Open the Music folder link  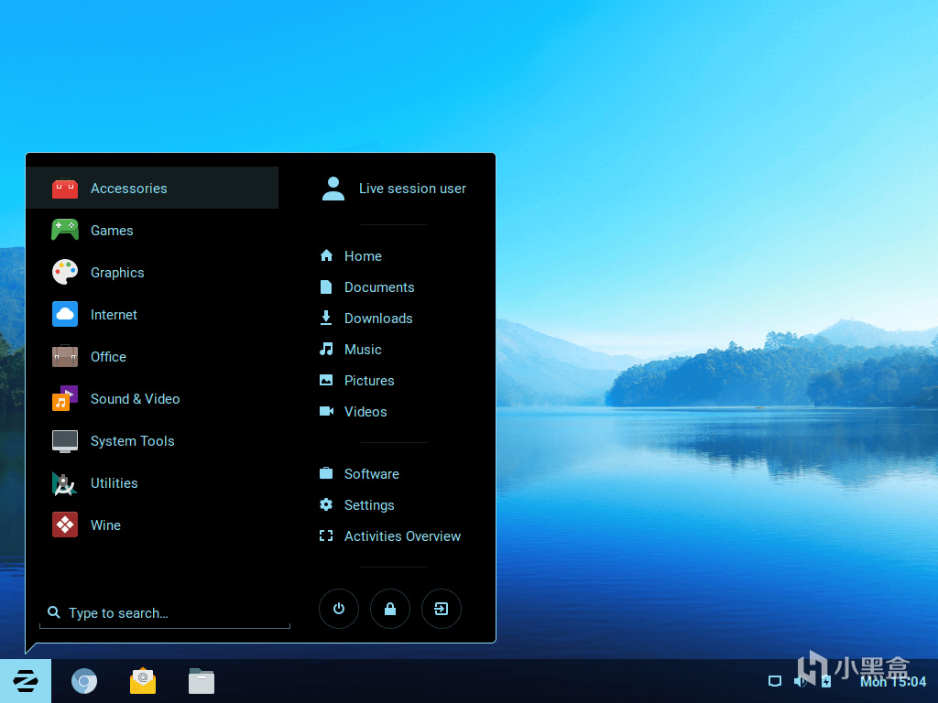(363, 349)
